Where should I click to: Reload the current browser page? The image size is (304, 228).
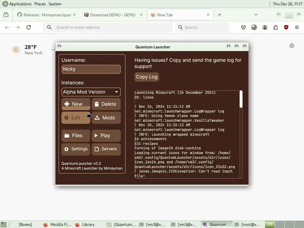[28, 27]
